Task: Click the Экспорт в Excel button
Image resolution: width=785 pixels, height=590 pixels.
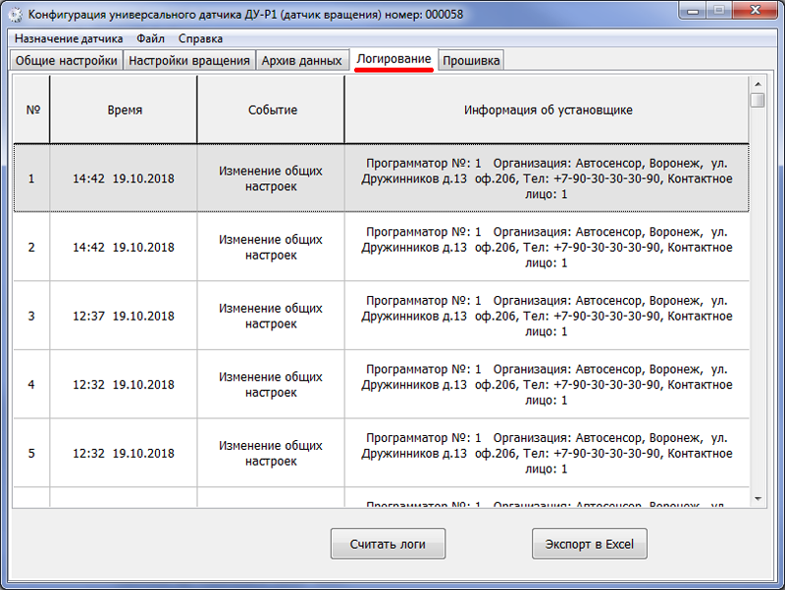Action: click(590, 544)
